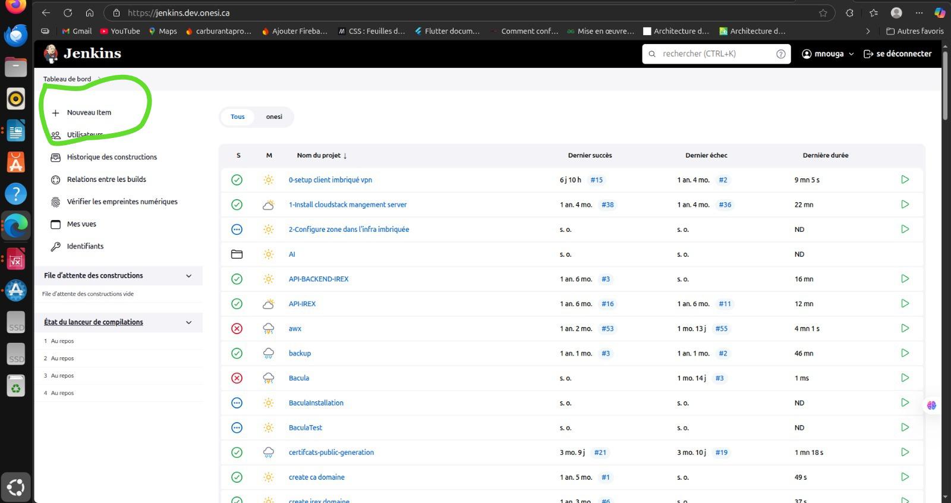The image size is (951, 503).
Task: Go to browser home page button
Action: coord(89,12)
